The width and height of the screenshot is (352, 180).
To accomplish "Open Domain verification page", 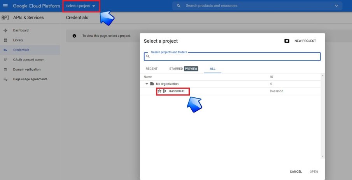I will (x=27, y=69).
